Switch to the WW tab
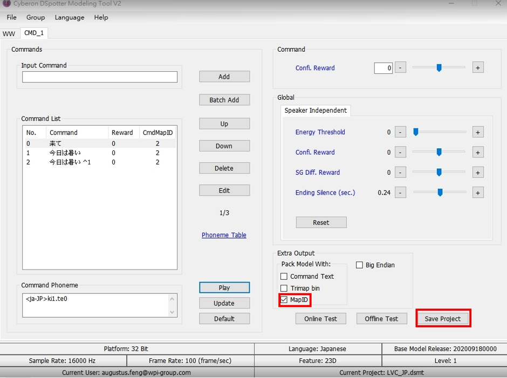The width and height of the screenshot is (507, 378). 9,33
